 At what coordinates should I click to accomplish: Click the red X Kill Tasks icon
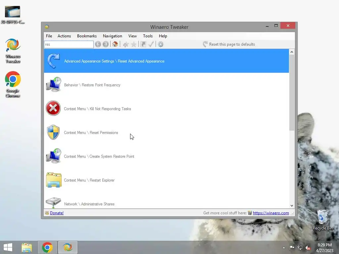pyautogui.click(x=53, y=108)
